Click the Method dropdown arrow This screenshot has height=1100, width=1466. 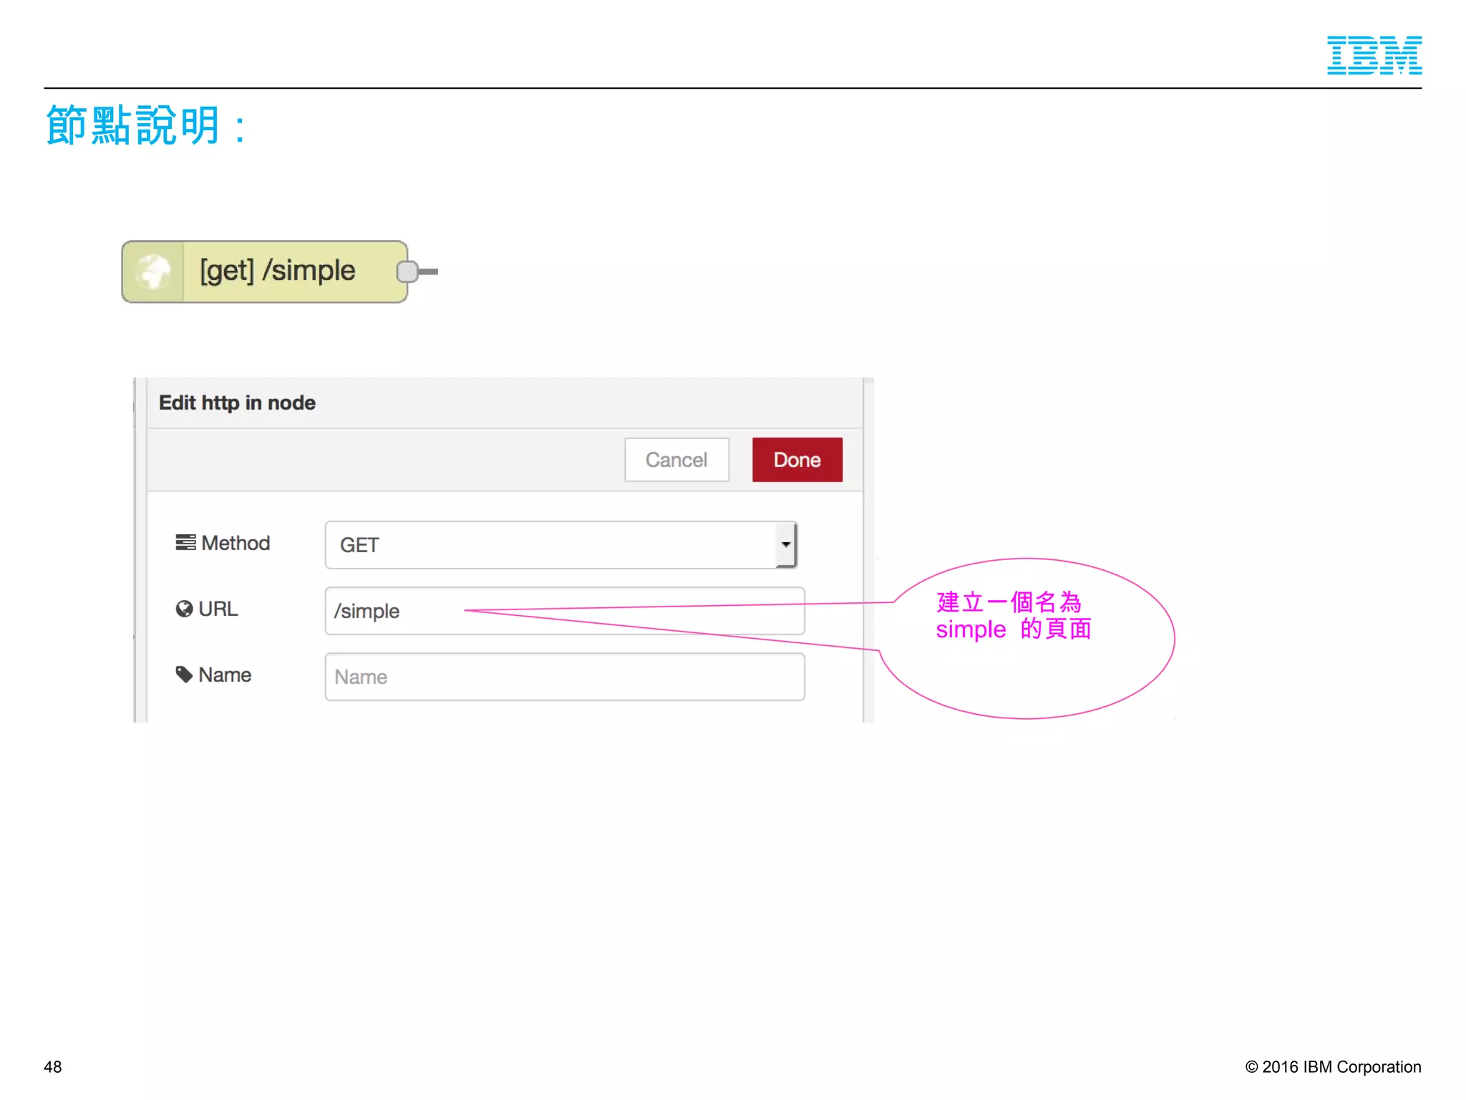click(x=786, y=545)
